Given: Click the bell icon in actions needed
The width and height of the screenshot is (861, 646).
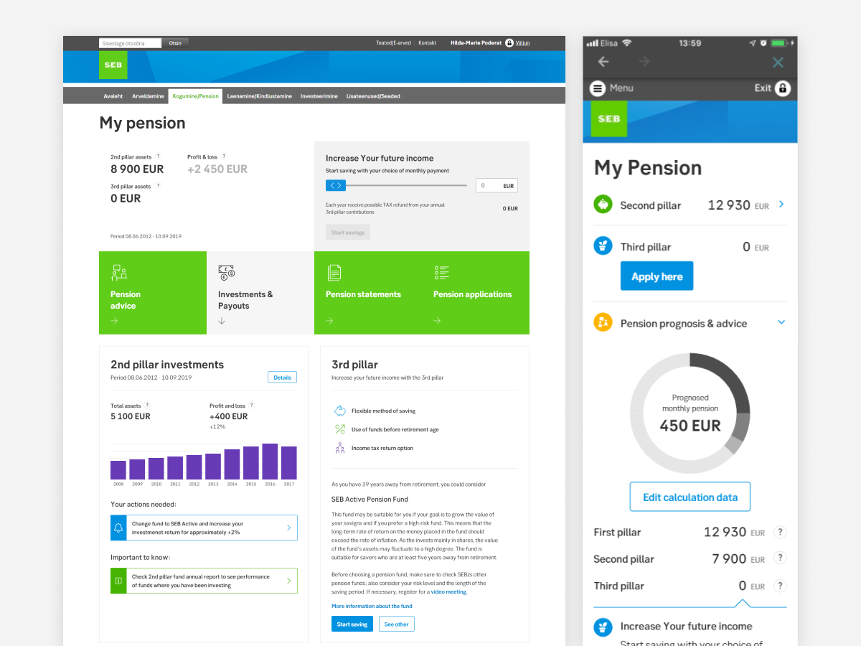Looking at the screenshot, I should point(118,528).
